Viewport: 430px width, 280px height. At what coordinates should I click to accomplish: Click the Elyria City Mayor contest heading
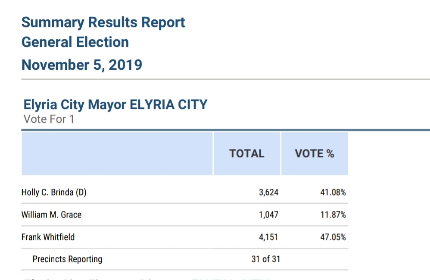click(x=115, y=104)
